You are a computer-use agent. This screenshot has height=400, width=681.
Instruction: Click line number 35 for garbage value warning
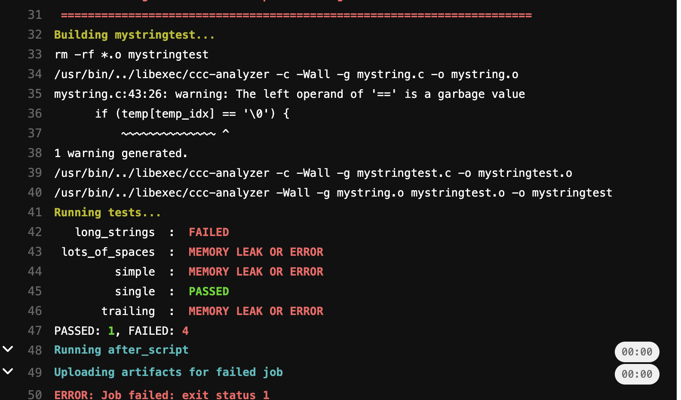click(x=35, y=94)
